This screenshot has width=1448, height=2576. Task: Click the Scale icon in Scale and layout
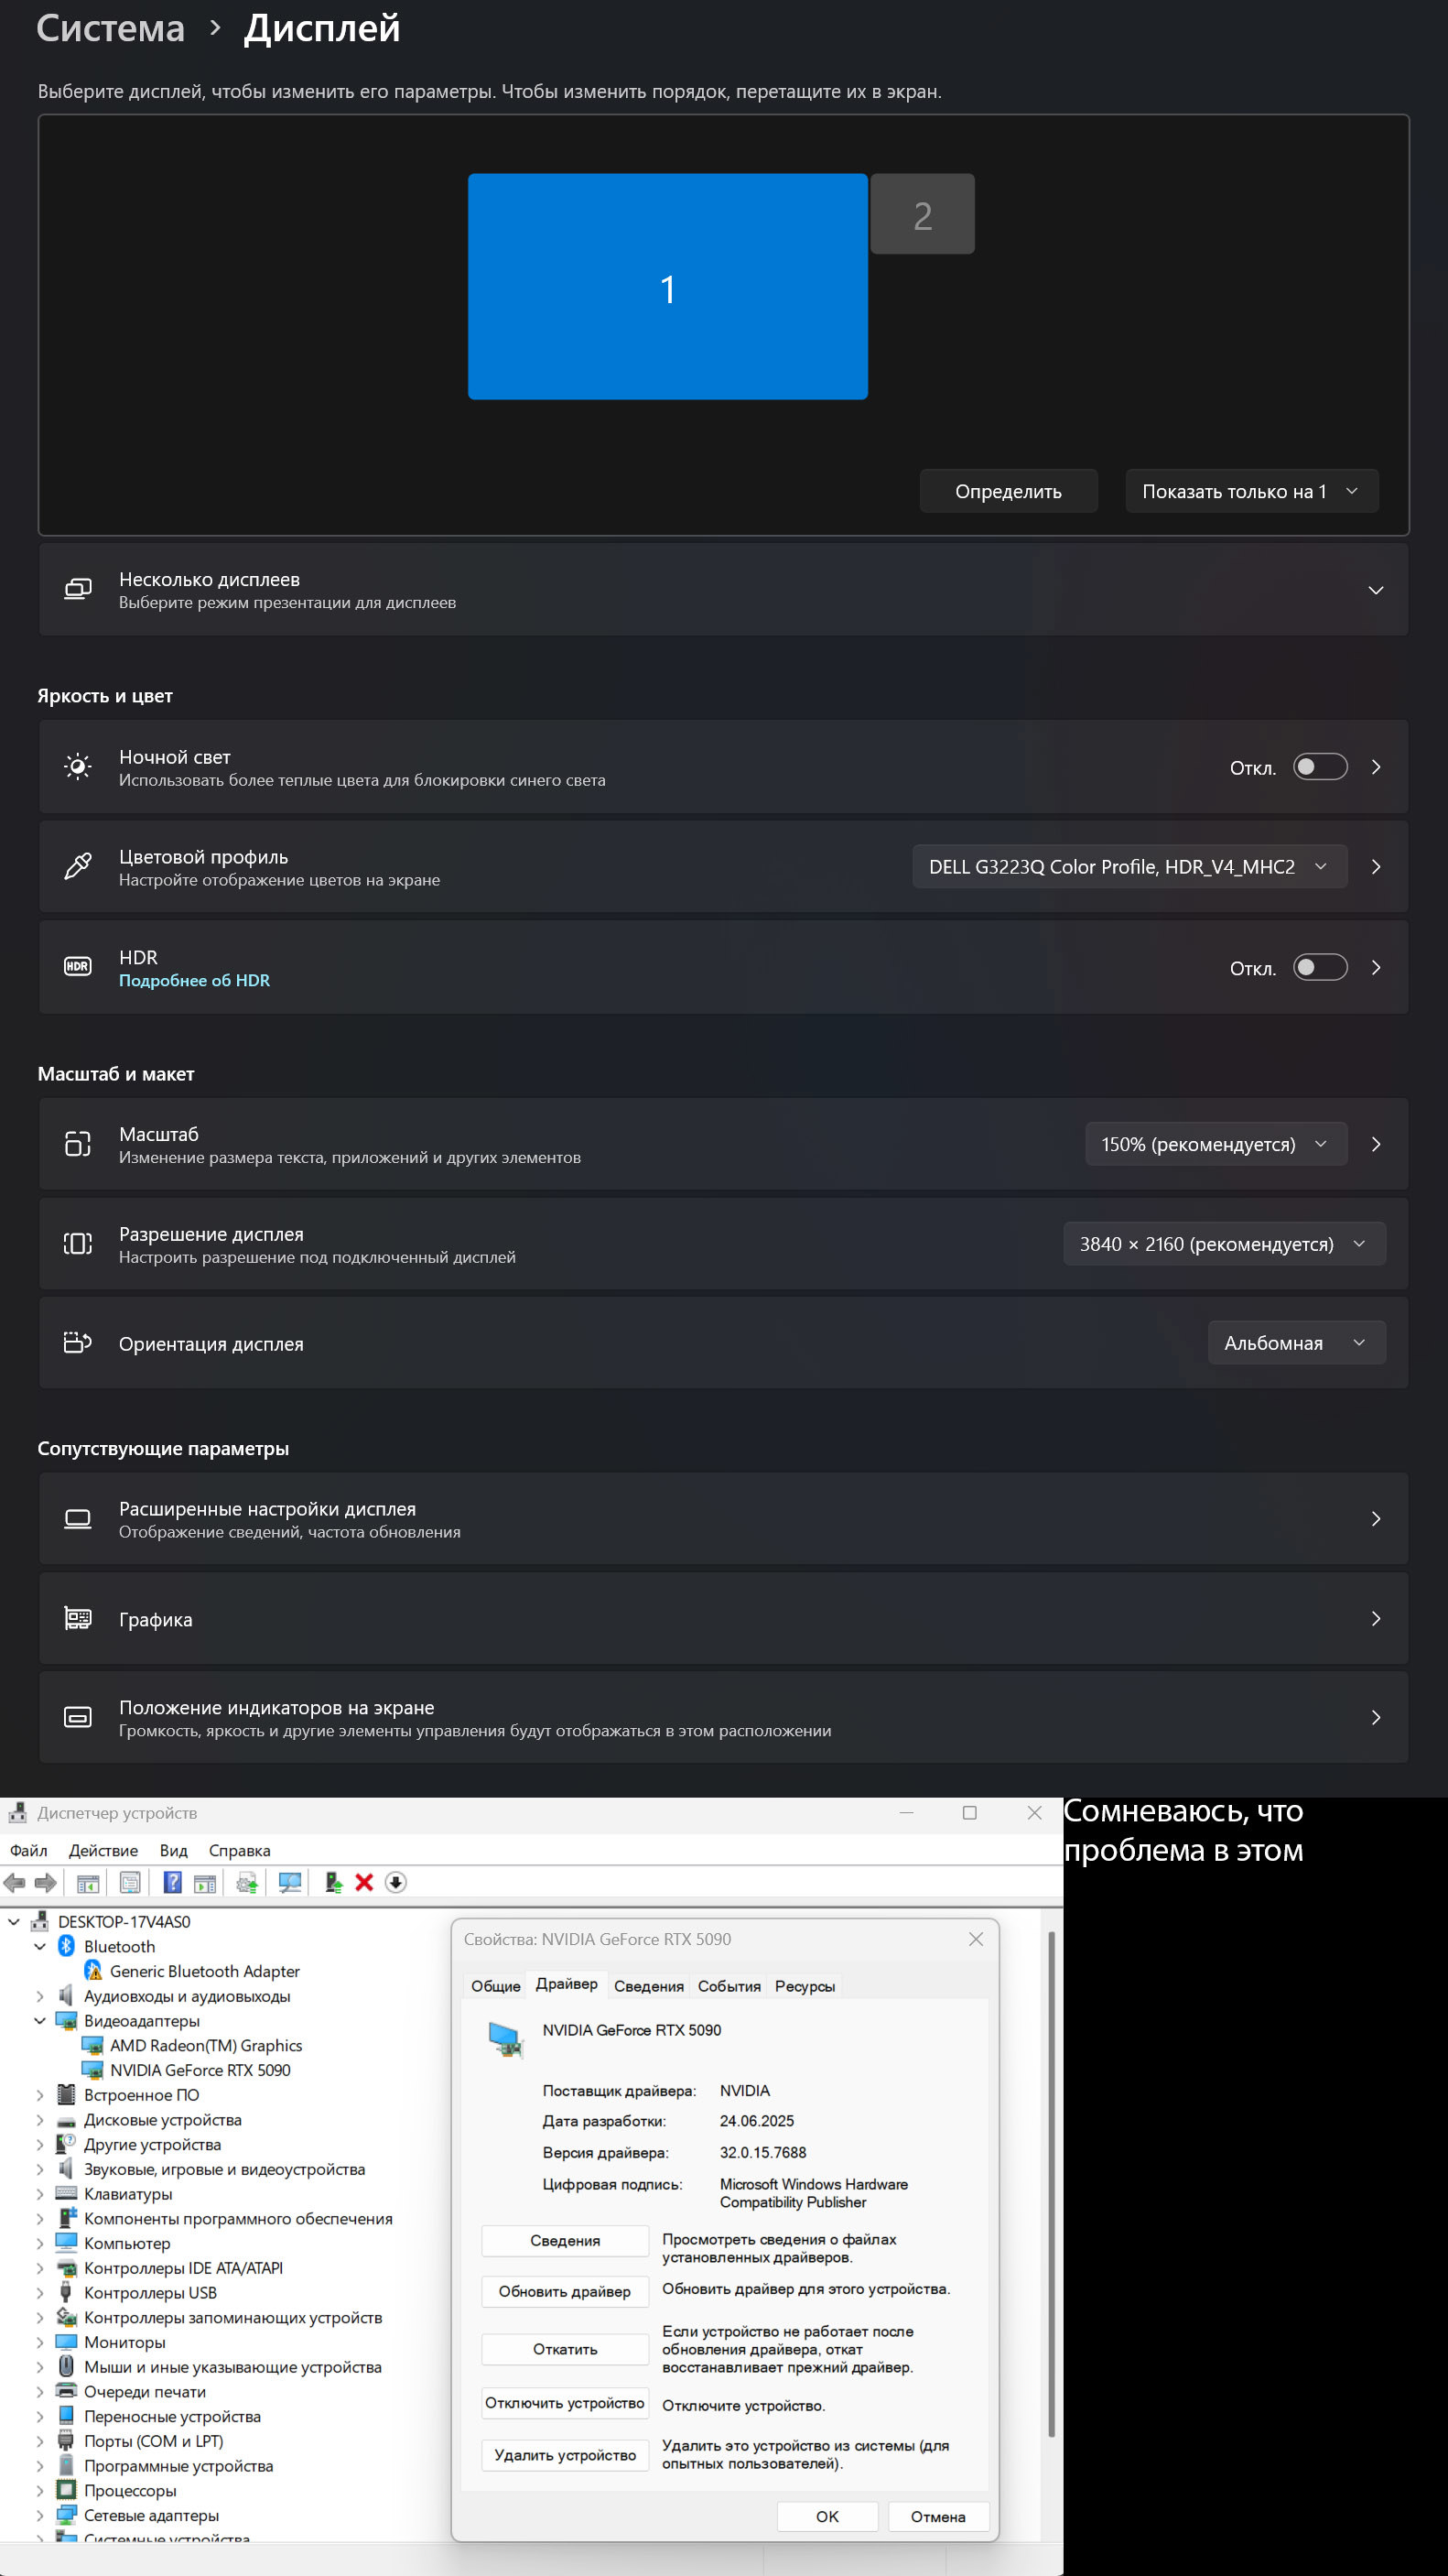[78, 1144]
